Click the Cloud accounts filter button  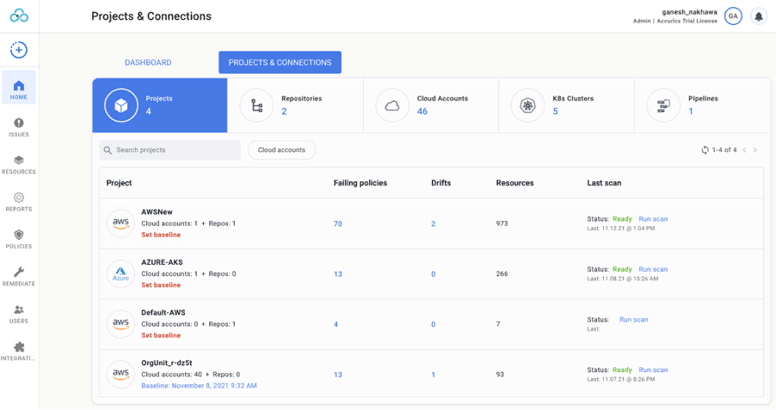pos(281,150)
